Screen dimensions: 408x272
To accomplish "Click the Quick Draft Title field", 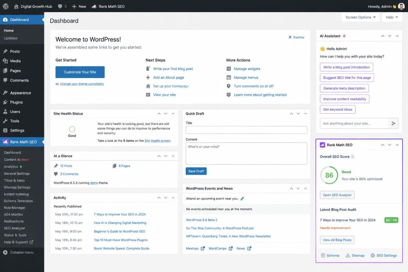I will pos(246,130).
